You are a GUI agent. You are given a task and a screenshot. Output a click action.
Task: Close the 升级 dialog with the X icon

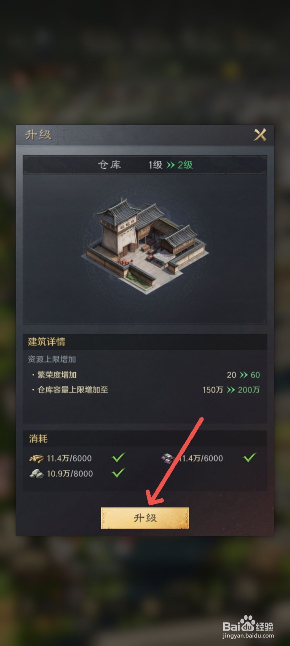[x=260, y=134]
